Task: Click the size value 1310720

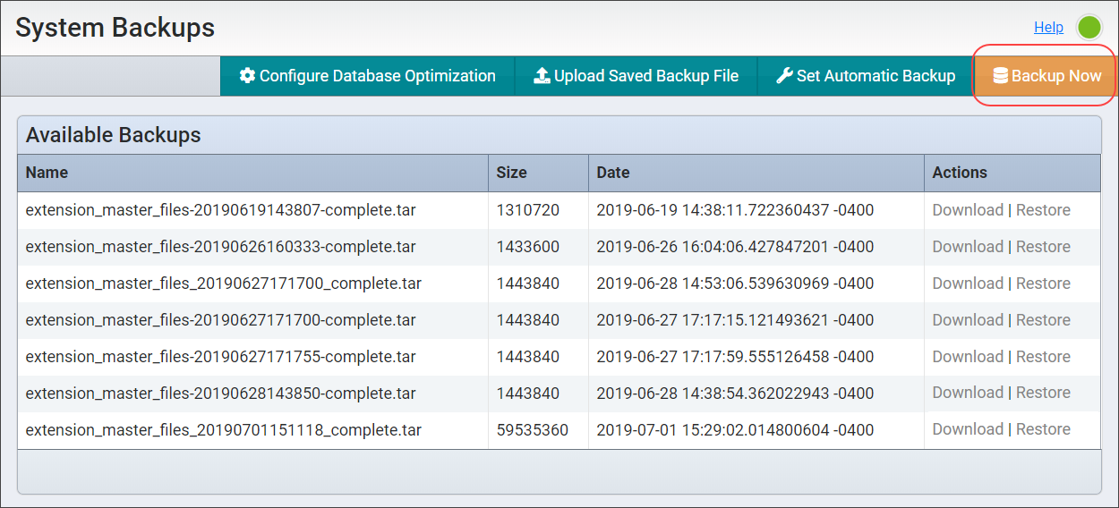Action: pyautogui.click(x=528, y=210)
